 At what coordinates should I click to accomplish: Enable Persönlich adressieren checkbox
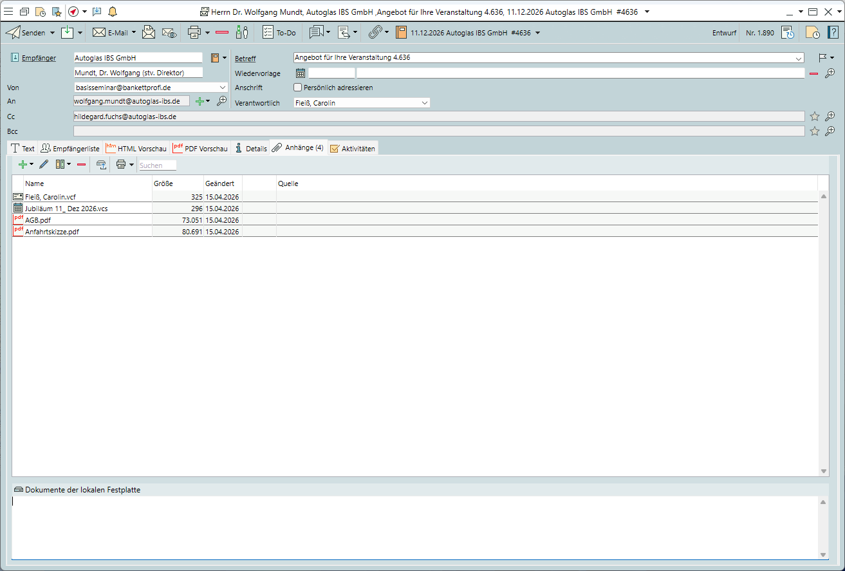[x=297, y=88]
